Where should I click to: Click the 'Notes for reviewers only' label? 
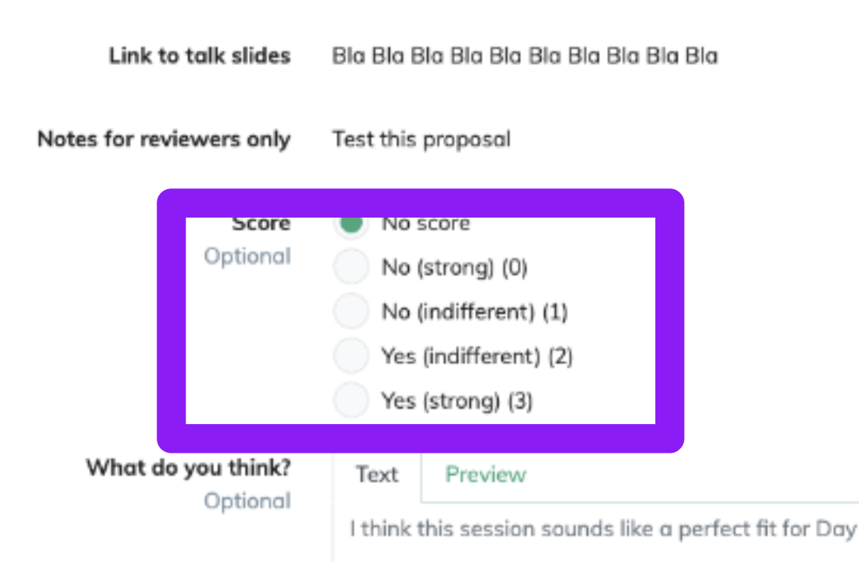pos(164,139)
